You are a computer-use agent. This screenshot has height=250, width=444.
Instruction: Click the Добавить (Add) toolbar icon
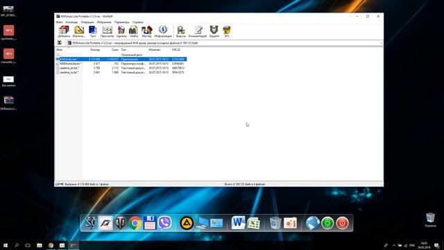coord(64,31)
